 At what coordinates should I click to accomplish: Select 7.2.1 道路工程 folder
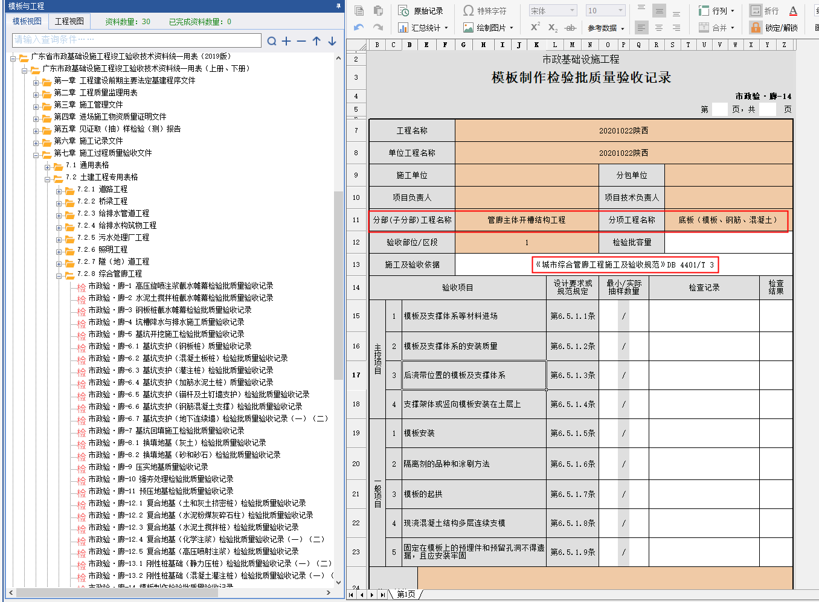[x=103, y=189]
